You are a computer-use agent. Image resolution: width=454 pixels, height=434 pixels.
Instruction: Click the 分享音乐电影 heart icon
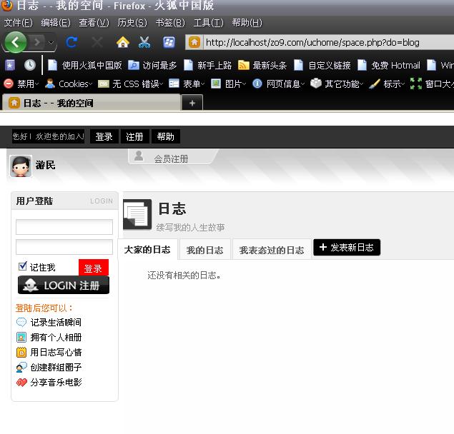pyautogui.click(x=21, y=382)
